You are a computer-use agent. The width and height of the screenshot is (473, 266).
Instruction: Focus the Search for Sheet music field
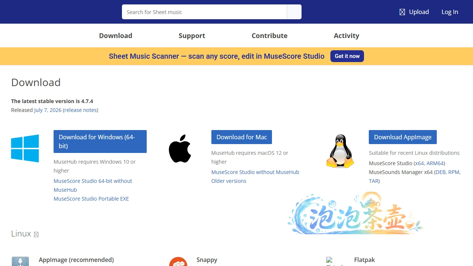[x=204, y=12]
